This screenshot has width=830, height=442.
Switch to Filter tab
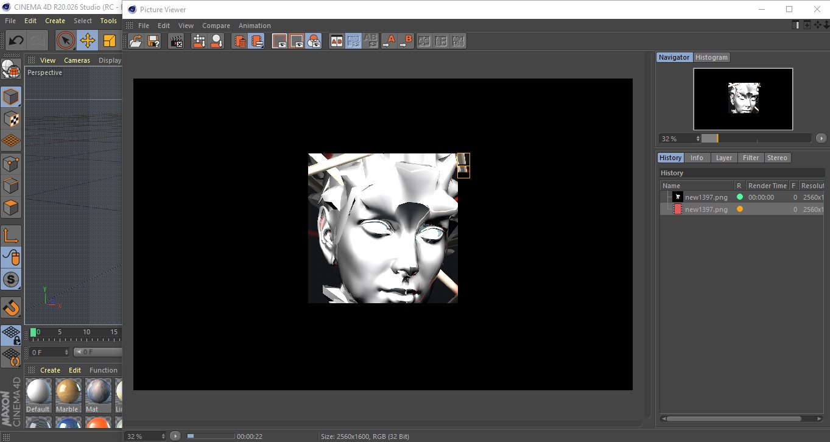click(x=751, y=158)
